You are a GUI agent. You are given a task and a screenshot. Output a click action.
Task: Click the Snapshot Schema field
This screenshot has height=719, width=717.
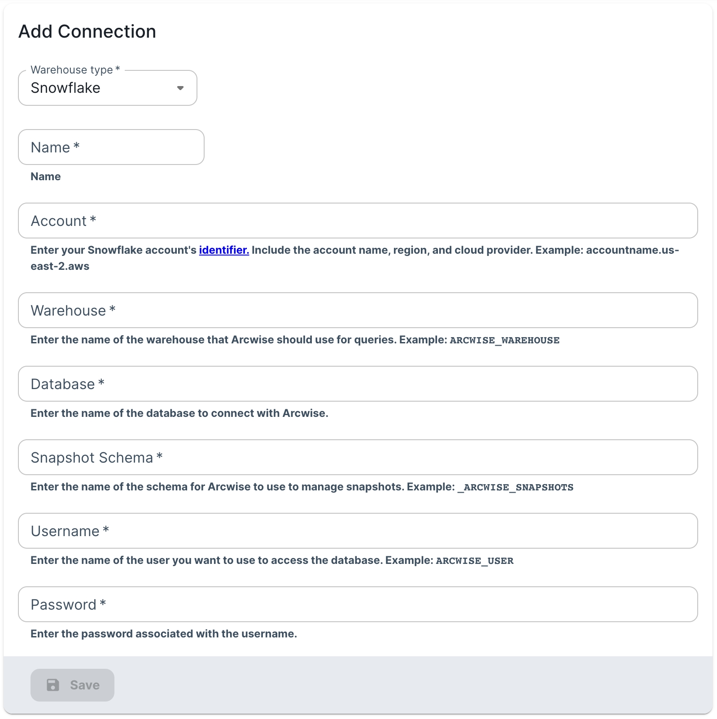click(x=358, y=457)
